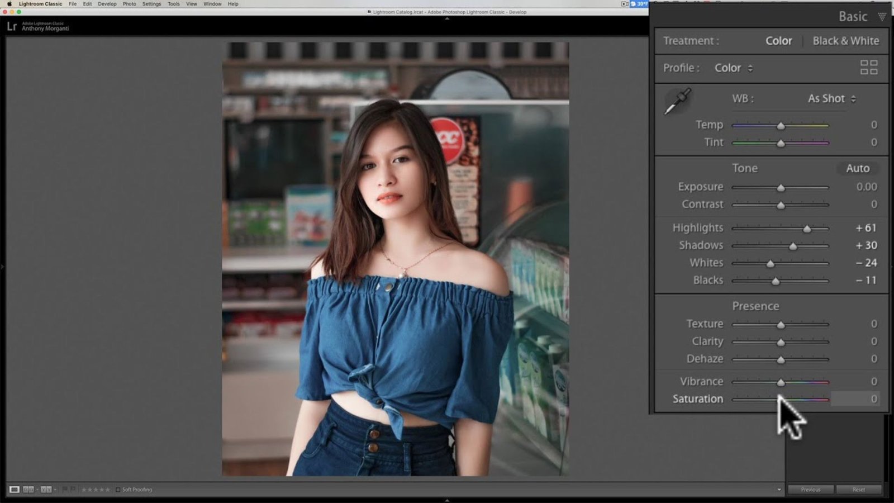Enable the Soft Proofing checkbox
Image resolution: width=894 pixels, height=503 pixels.
pos(118,490)
